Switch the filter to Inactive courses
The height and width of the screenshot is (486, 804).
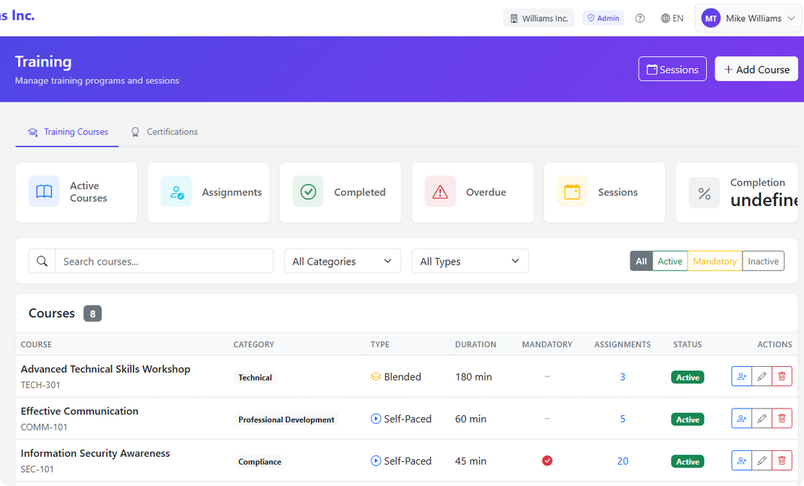pyautogui.click(x=762, y=261)
